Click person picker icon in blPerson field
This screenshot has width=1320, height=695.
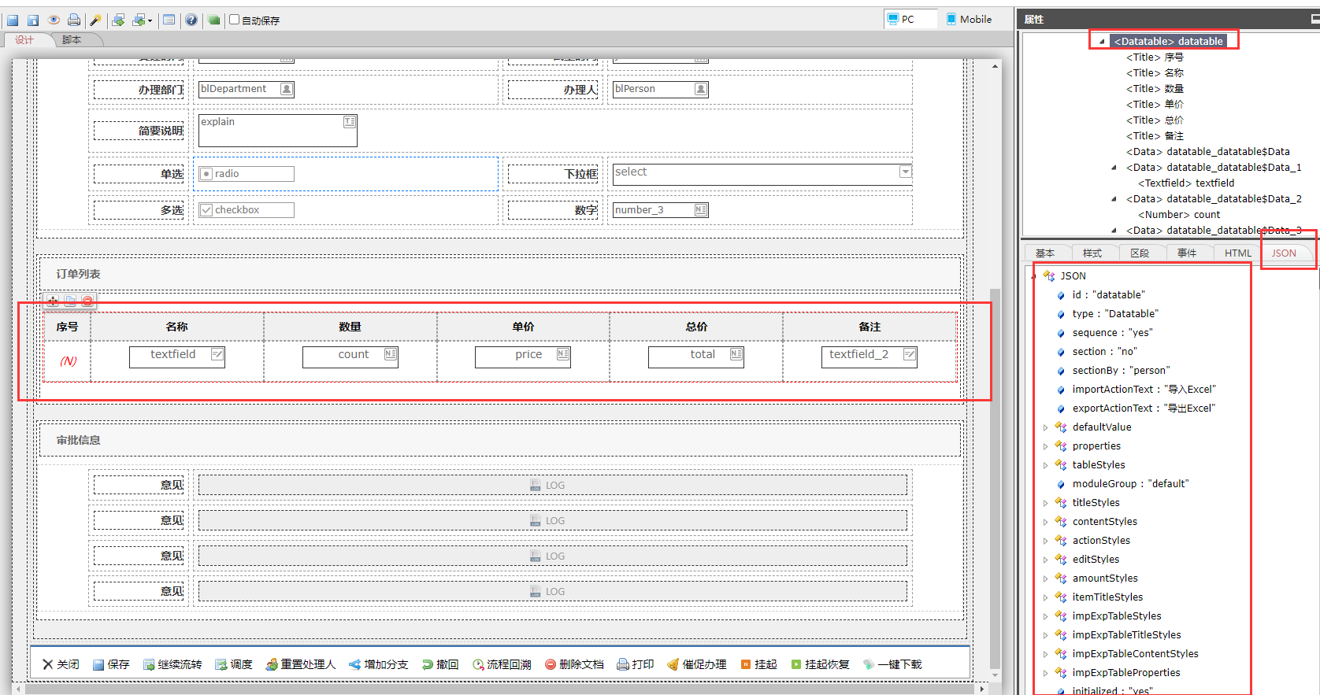click(x=701, y=89)
